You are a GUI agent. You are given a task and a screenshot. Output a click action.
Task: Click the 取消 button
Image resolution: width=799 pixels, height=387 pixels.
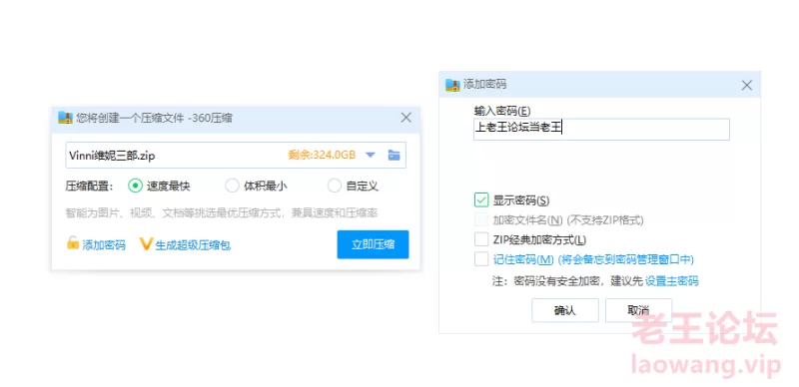tap(638, 310)
